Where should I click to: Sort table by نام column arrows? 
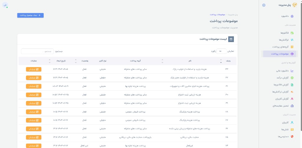point(163,61)
